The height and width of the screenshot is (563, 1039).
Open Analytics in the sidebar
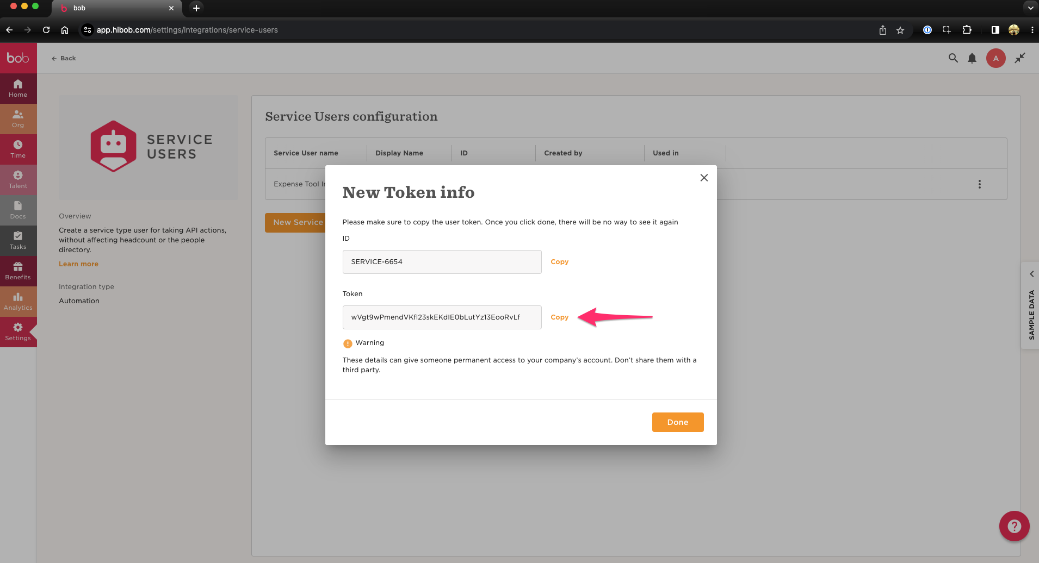(18, 302)
